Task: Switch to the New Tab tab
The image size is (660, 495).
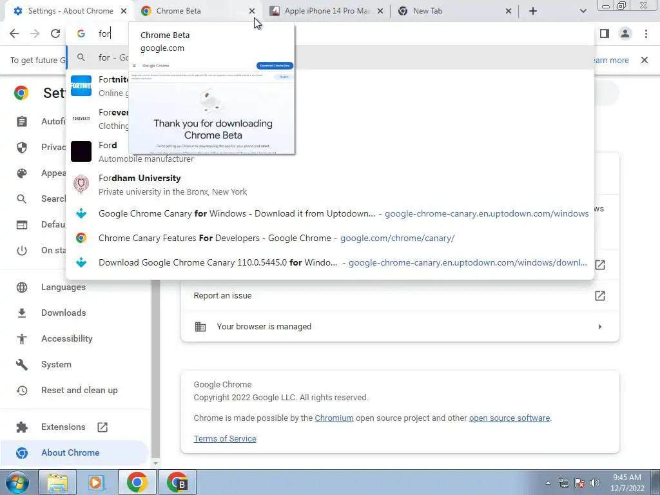Action: pos(454,11)
